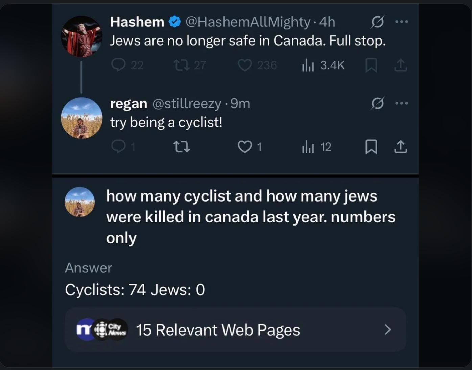Share Hashem's tweet
The image size is (472, 370).
tap(401, 65)
